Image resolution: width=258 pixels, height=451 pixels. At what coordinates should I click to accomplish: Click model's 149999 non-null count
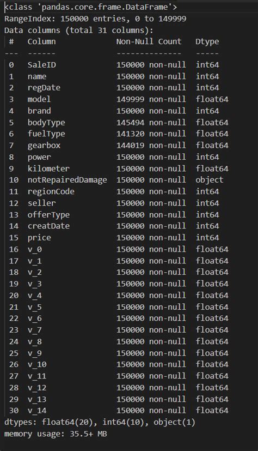[151, 99]
